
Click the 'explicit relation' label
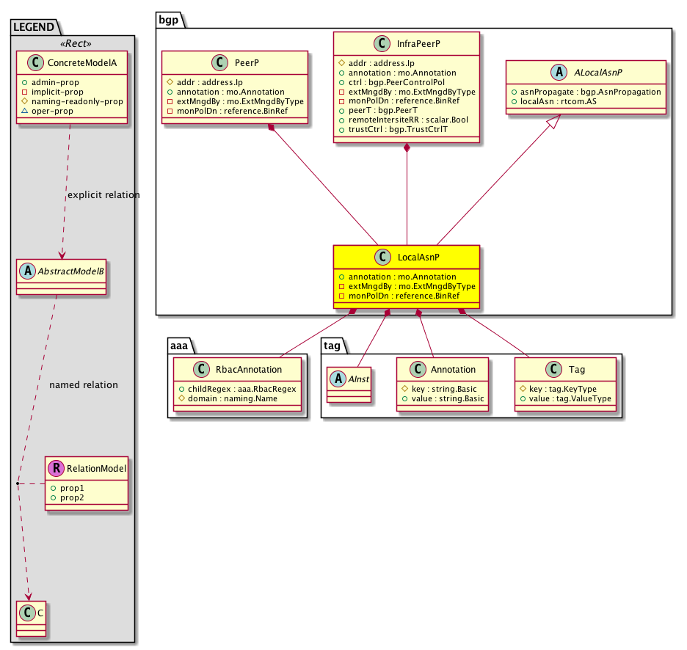[x=103, y=195]
